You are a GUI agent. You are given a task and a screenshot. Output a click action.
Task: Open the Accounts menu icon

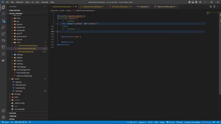click(x=3, y=111)
